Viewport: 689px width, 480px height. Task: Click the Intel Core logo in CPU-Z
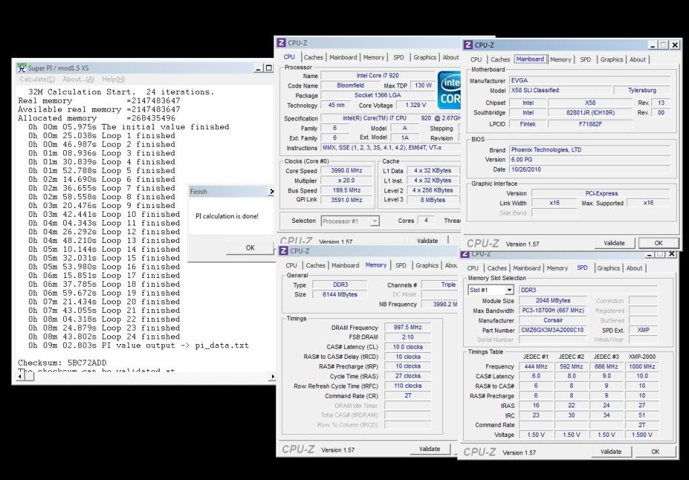(449, 90)
